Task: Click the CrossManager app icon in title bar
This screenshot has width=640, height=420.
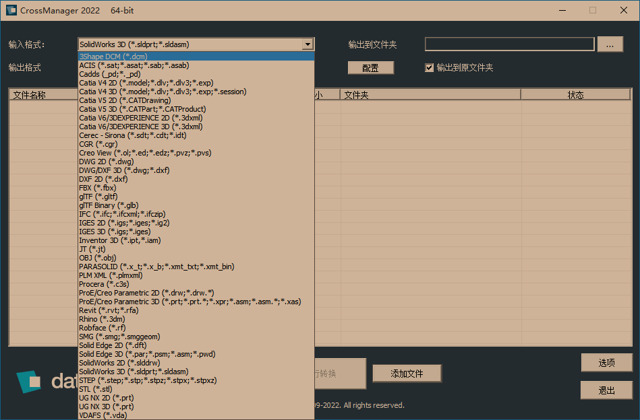Action: click(x=11, y=10)
